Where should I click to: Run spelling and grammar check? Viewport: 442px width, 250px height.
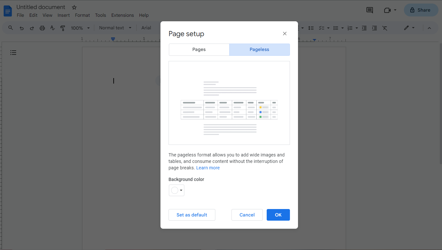click(x=52, y=28)
